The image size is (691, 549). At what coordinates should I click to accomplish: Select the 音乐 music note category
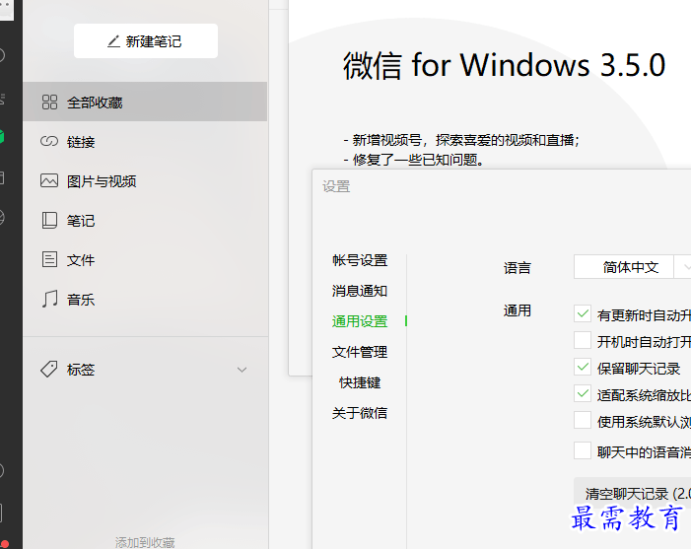[x=145, y=300]
